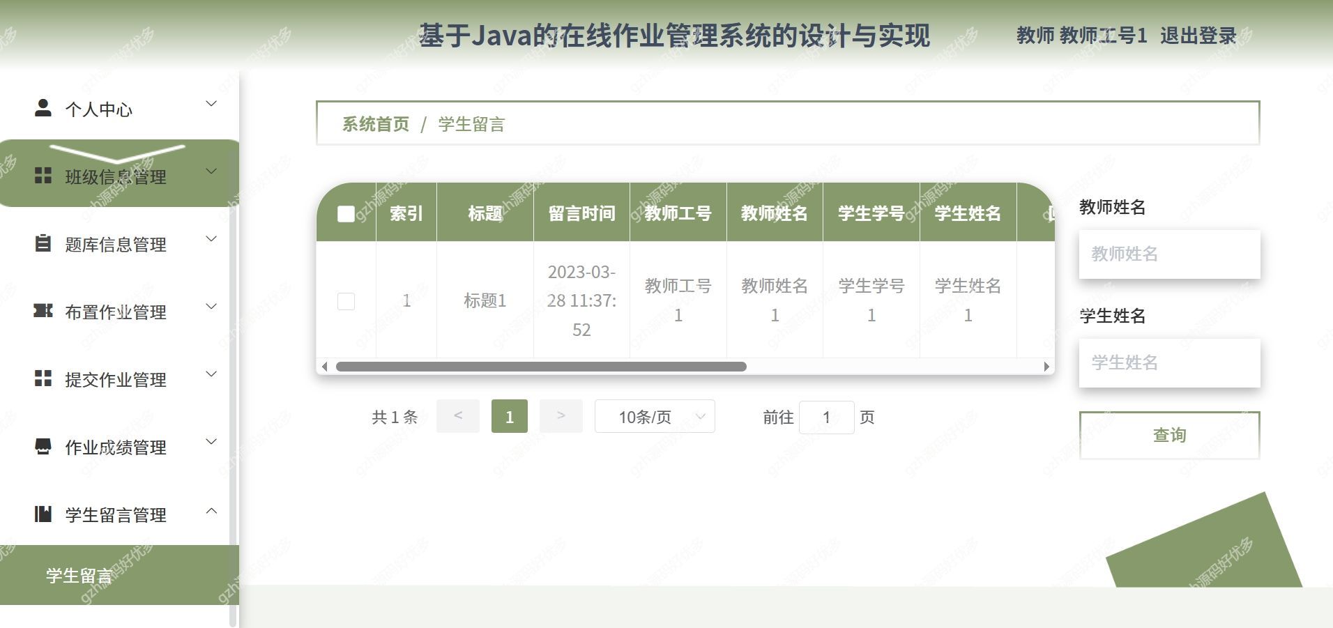Click the 学生学号1 table cell

(871, 300)
